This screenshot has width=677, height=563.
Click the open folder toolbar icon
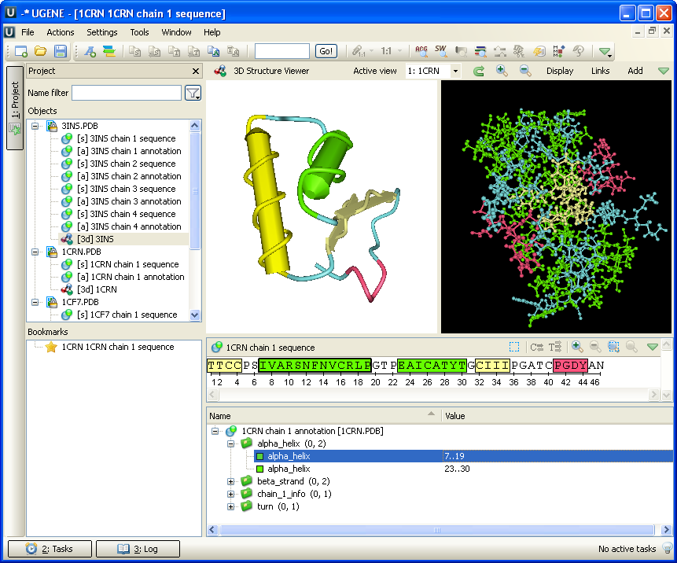[x=41, y=51]
